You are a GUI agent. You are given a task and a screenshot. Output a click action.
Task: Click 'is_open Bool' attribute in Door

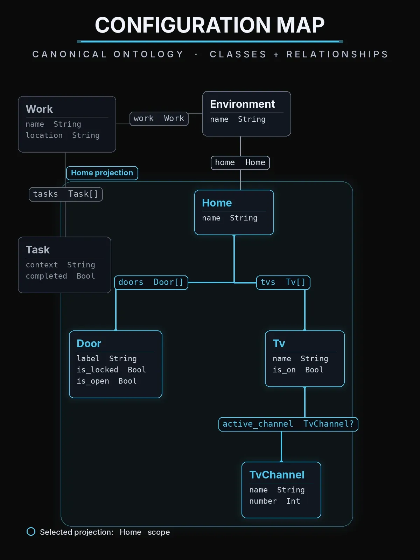point(107,381)
